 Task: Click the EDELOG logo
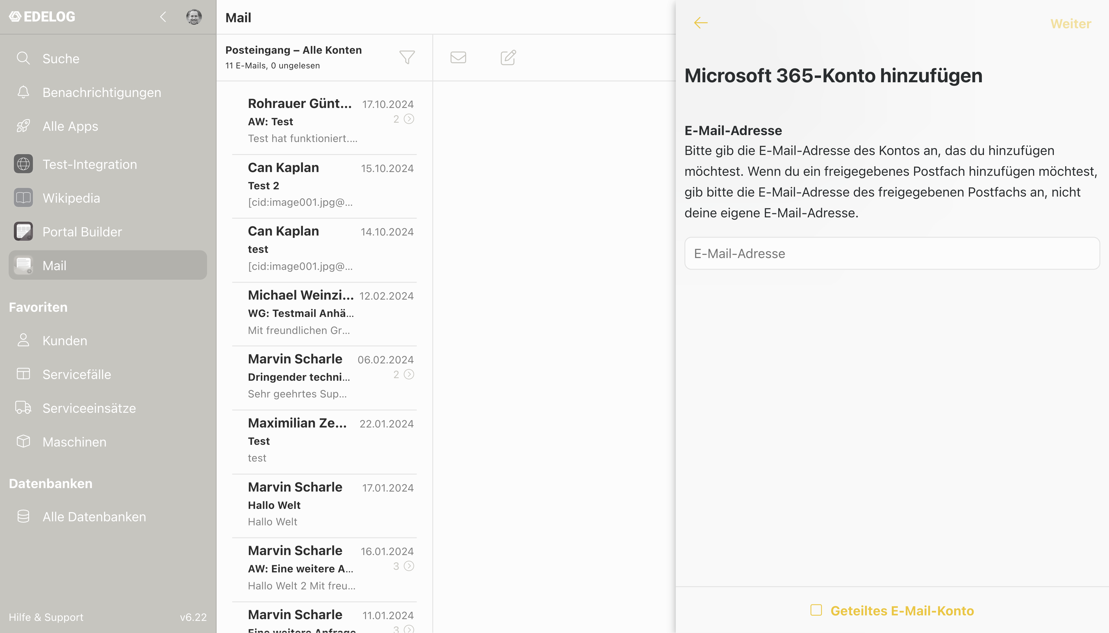coord(42,16)
